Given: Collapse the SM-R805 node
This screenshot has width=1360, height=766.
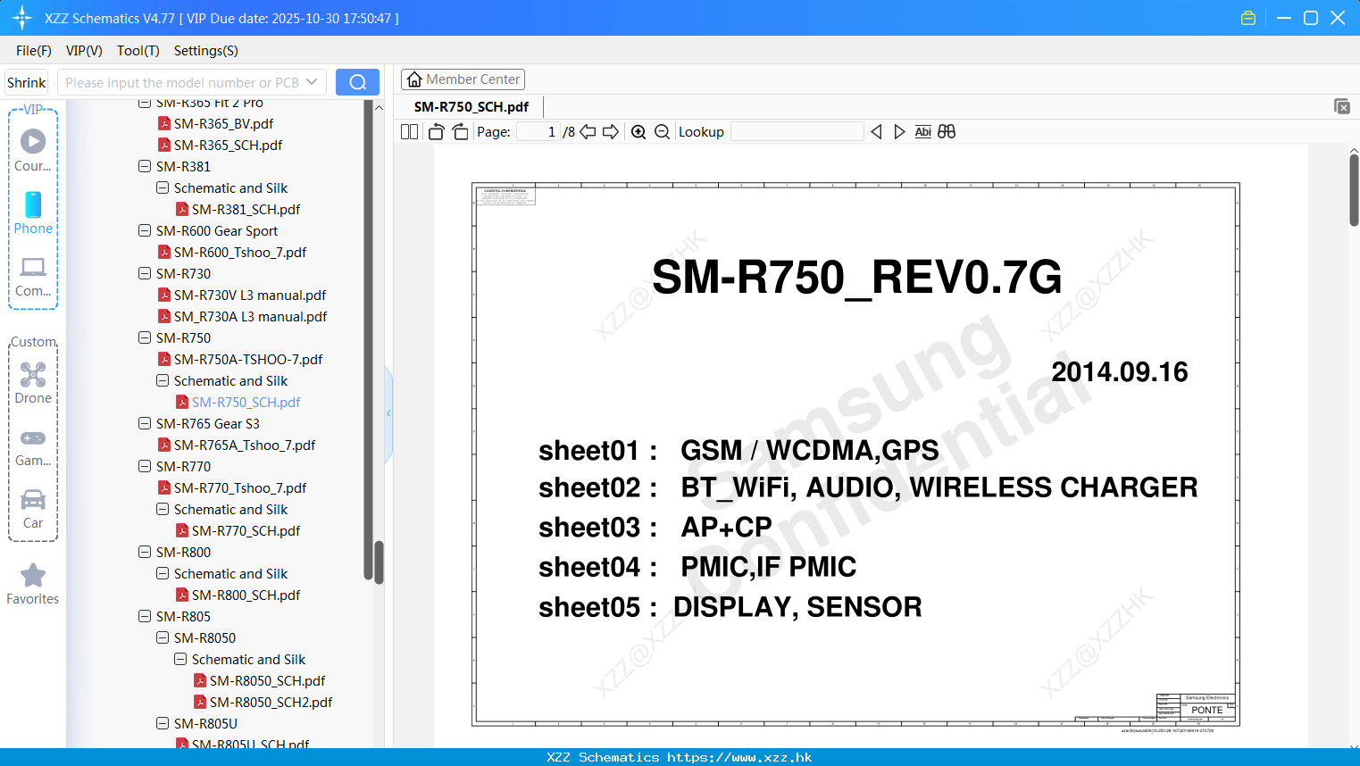Looking at the screenshot, I should (x=145, y=616).
